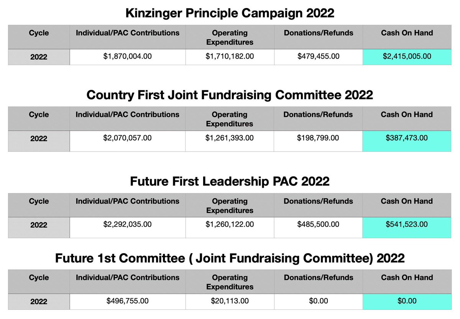Select the $2,070,057.00 contributions cell
This screenshot has width=460, height=319.
coord(128,138)
